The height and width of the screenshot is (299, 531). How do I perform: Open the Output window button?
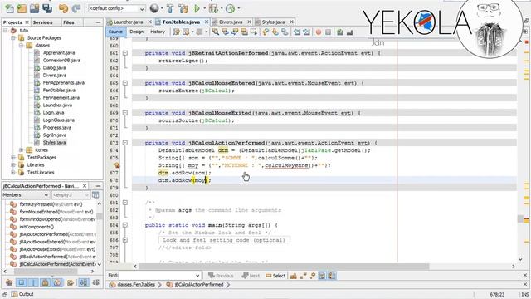coord(22,294)
